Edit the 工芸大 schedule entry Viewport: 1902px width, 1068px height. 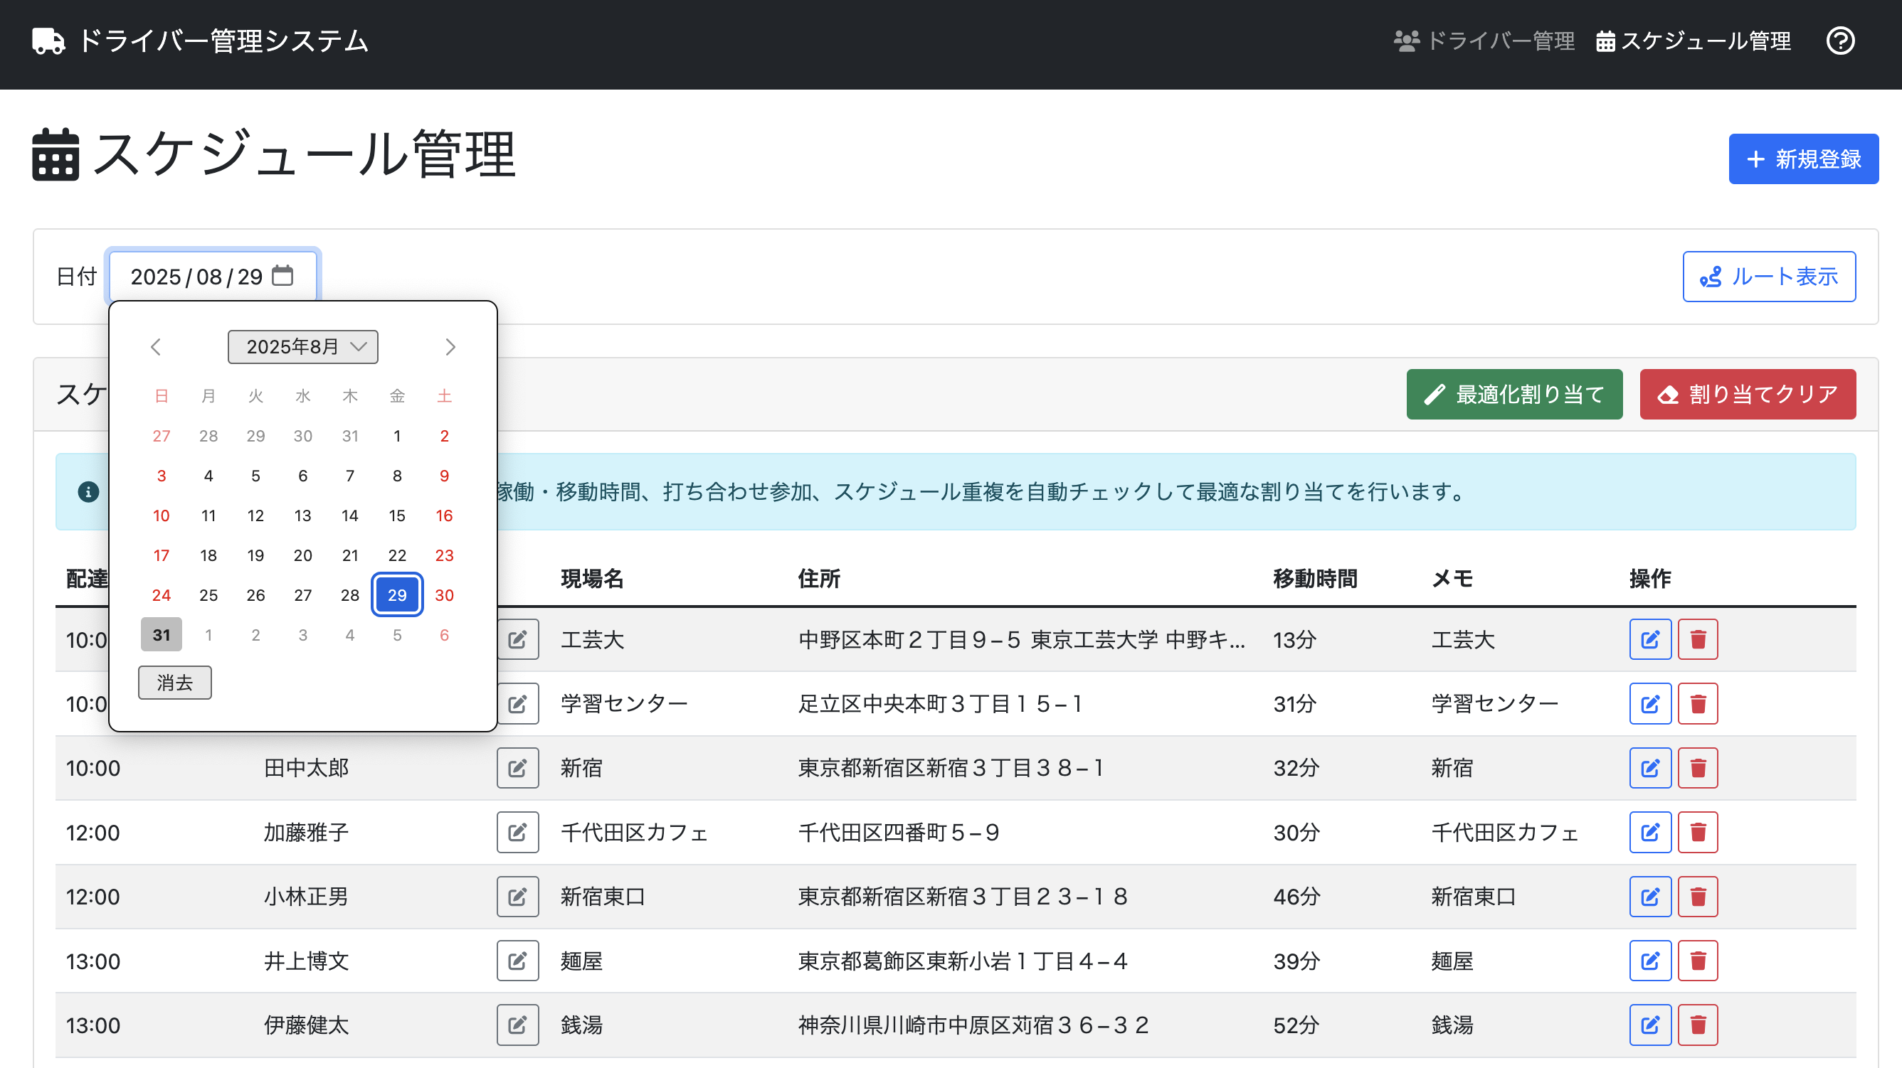[x=1650, y=639]
